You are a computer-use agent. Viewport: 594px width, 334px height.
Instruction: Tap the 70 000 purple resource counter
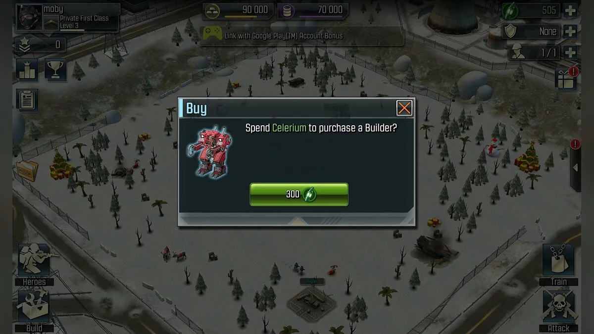click(312, 10)
